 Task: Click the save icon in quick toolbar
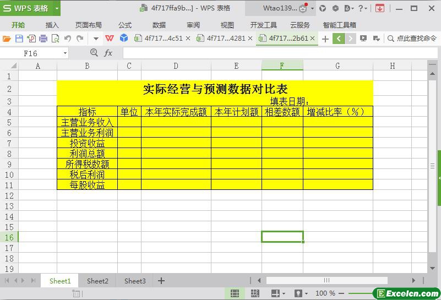(x=19, y=39)
